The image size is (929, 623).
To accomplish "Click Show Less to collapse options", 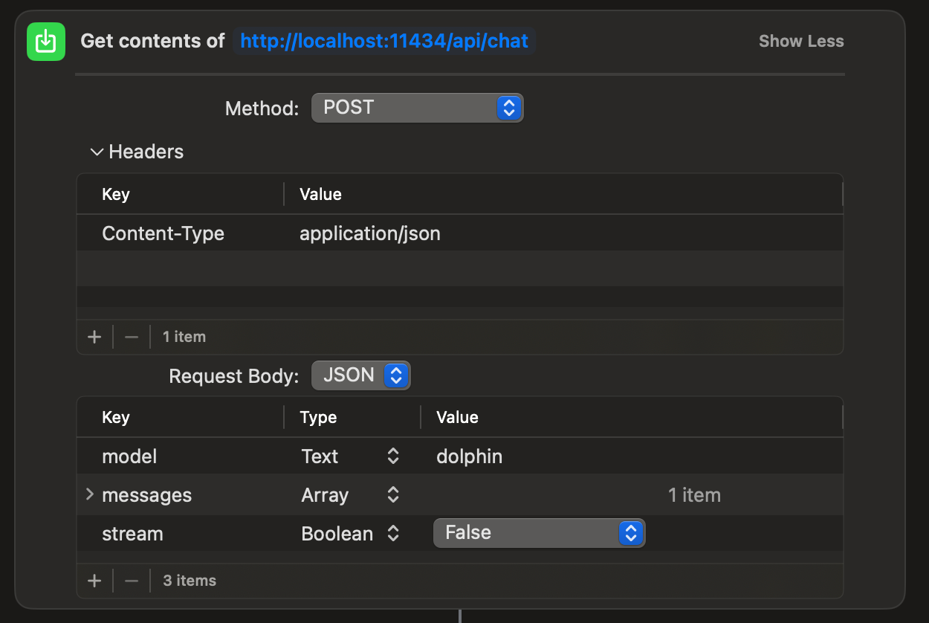I will [800, 42].
